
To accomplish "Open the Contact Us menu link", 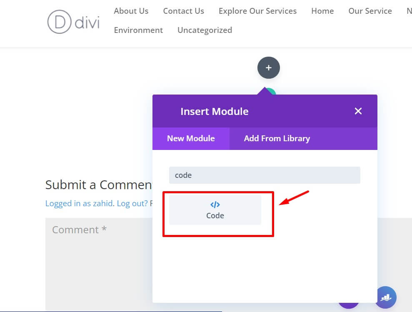I will (183, 11).
